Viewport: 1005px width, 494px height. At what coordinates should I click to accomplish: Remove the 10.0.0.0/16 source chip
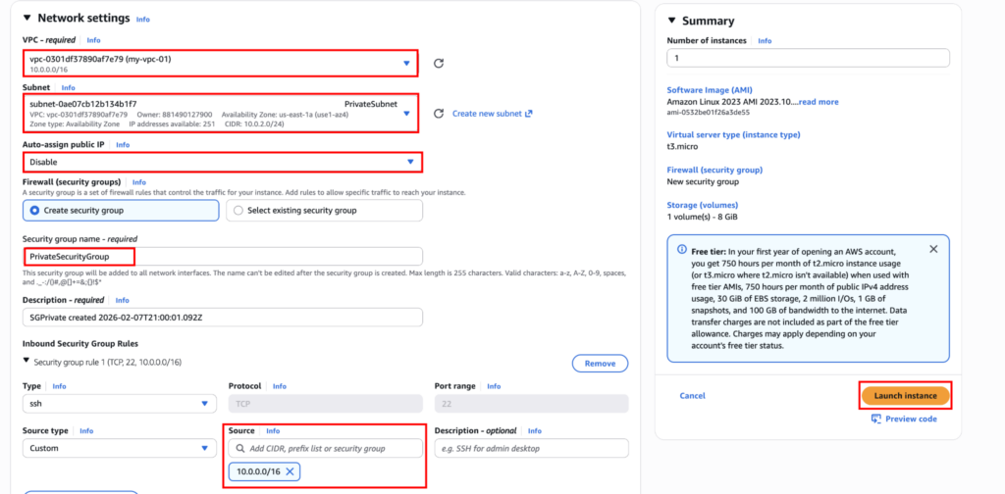tap(291, 472)
